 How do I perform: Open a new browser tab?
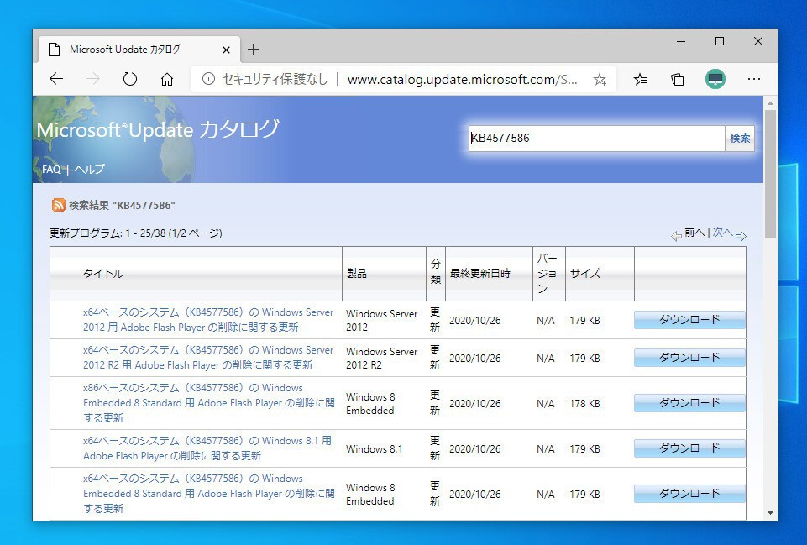click(x=254, y=50)
